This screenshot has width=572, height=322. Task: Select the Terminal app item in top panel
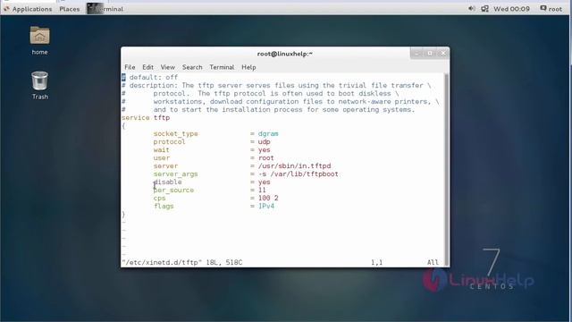[105, 9]
